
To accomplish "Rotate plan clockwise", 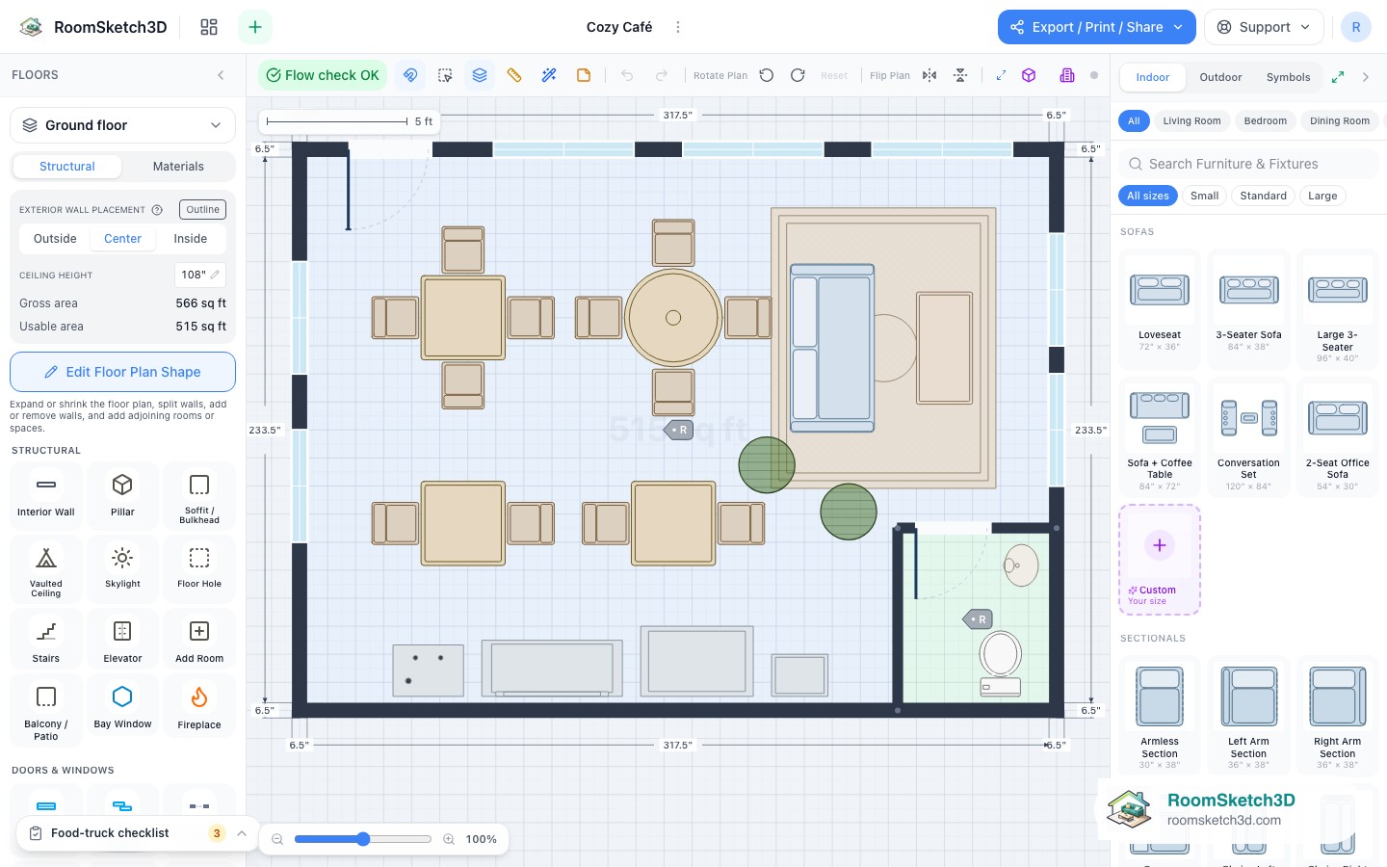I will (x=798, y=75).
